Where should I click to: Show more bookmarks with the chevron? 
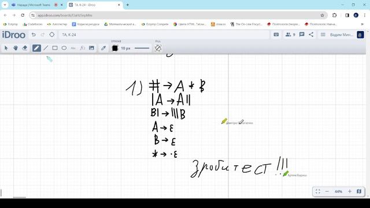click(x=362, y=24)
